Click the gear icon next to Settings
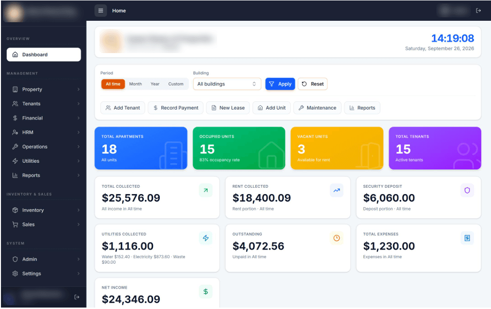This screenshot has width=491, height=309. pyautogui.click(x=15, y=274)
